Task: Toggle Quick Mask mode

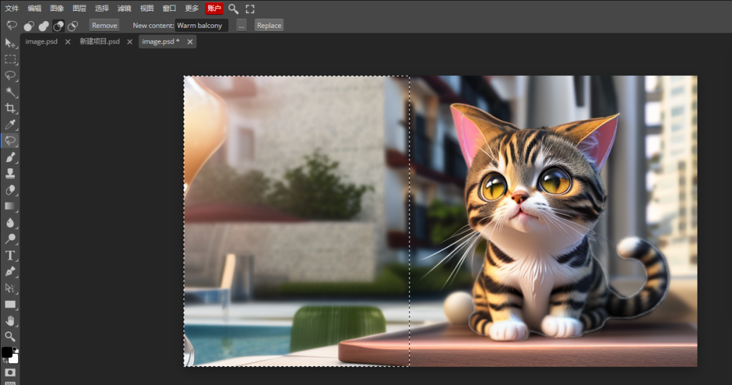Action: click(x=9, y=372)
